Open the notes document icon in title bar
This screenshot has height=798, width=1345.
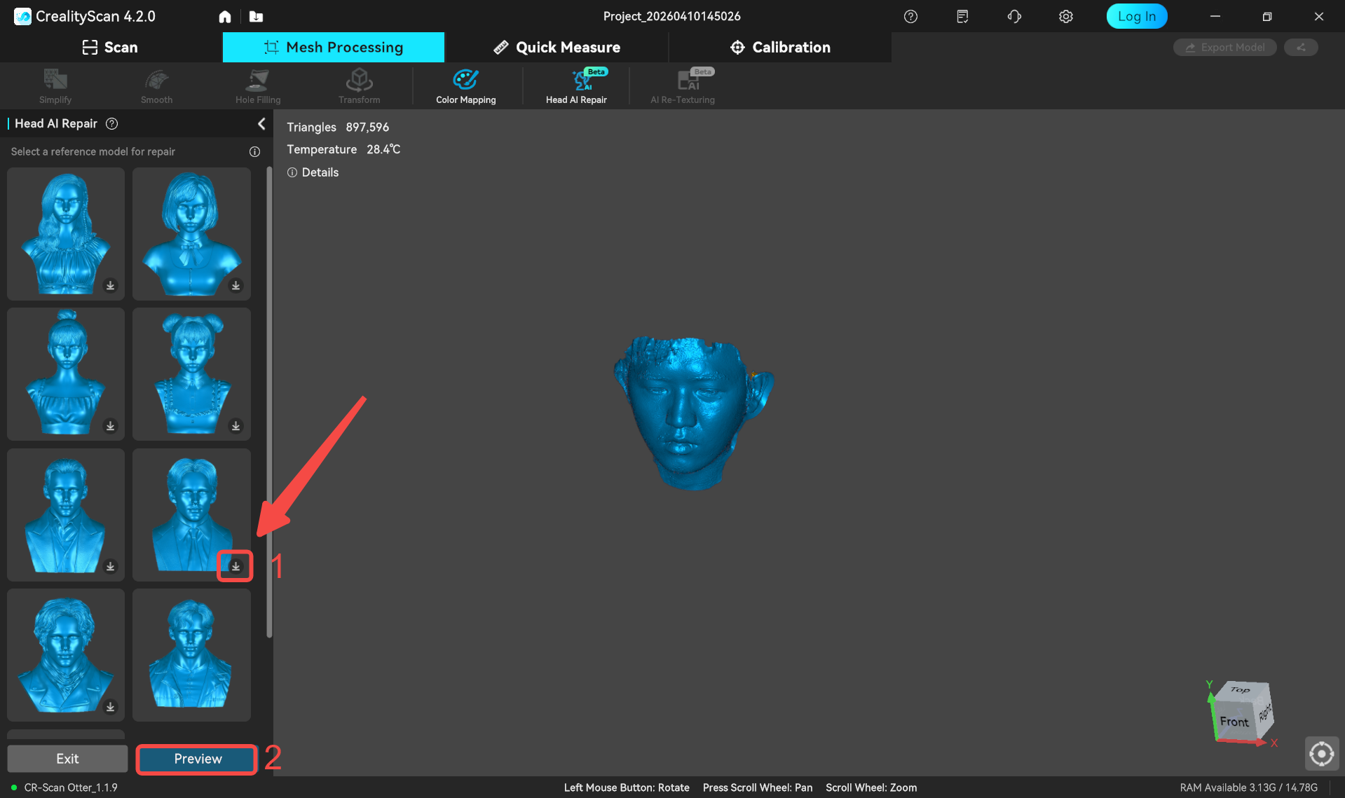pos(962,17)
